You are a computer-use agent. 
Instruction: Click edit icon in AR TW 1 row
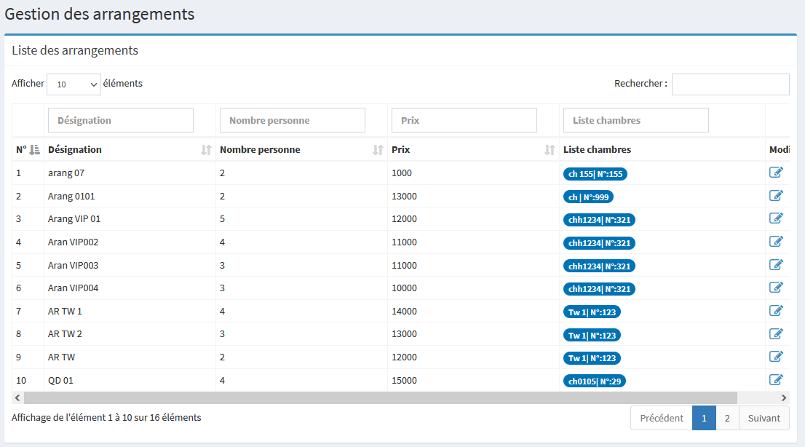[776, 311]
